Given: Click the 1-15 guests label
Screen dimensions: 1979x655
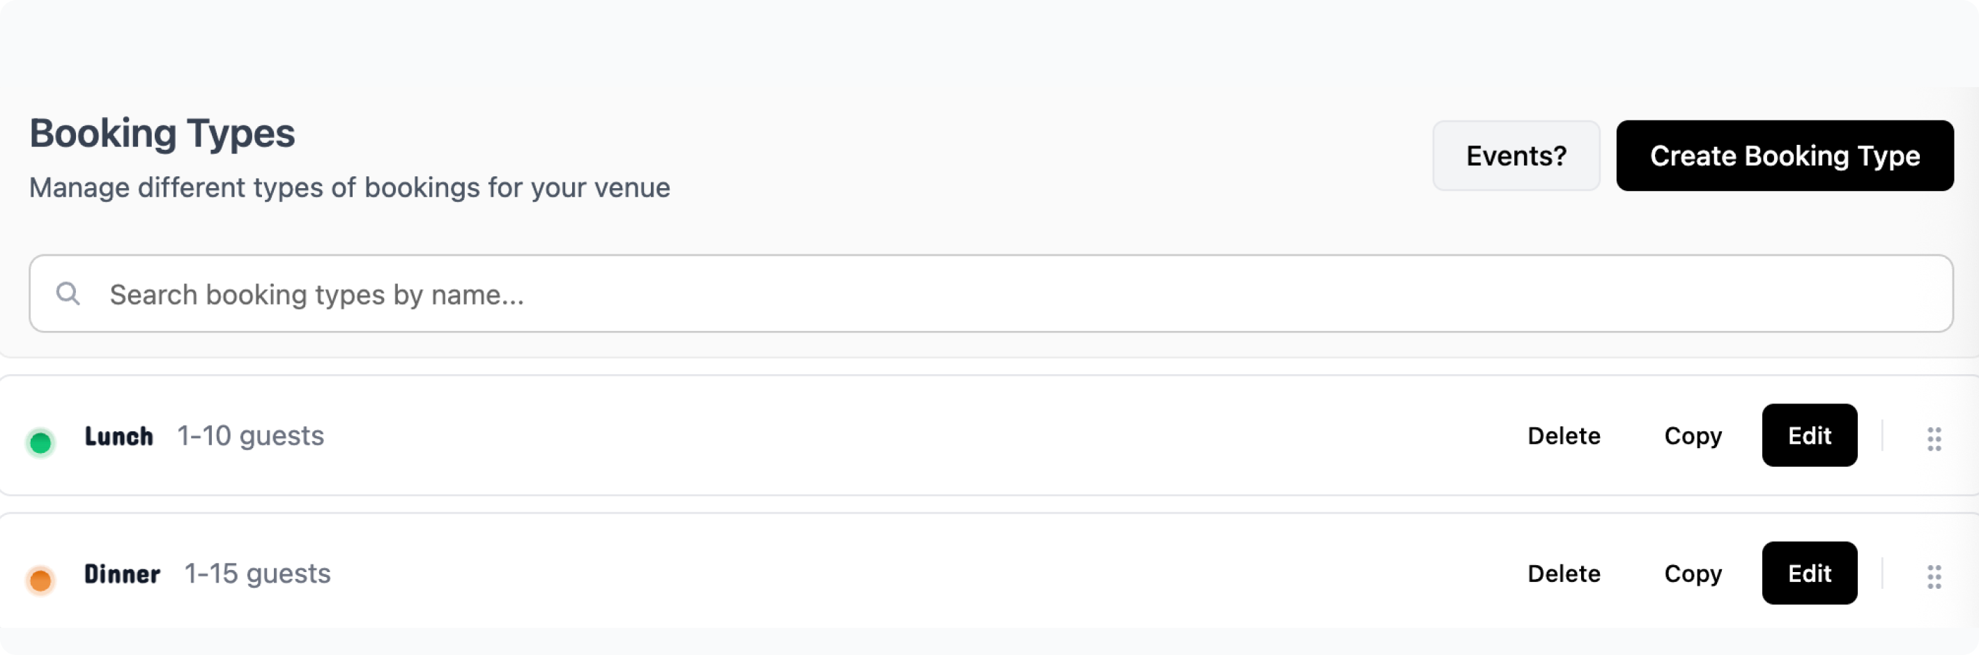Looking at the screenshot, I should tap(257, 573).
